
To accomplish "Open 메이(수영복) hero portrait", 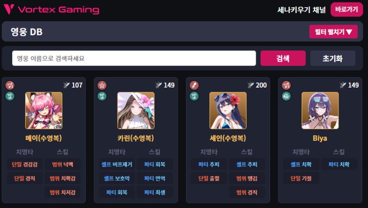I will pos(44,110).
